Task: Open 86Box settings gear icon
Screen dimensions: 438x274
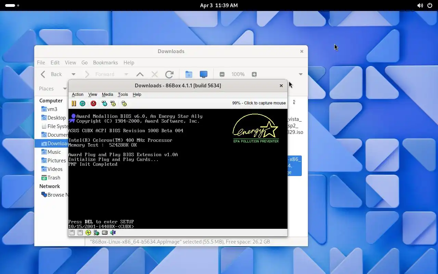Action: point(124,103)
